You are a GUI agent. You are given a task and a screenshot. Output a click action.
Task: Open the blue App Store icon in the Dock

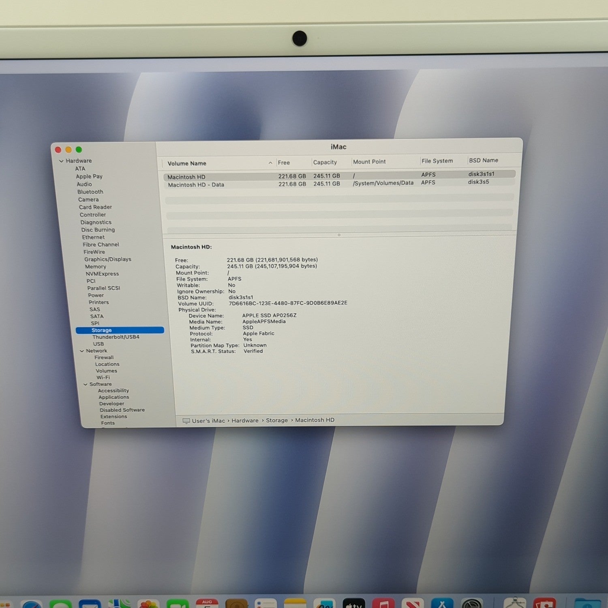442,603
